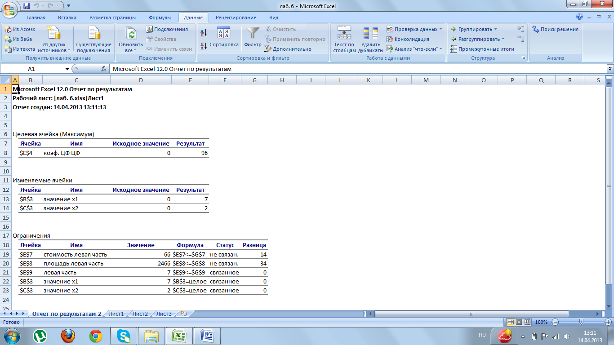Click the Excel help question mark icon

click(x=579, y=18)
